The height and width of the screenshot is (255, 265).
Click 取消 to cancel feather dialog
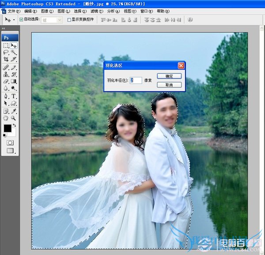click(x=169, y=85)
